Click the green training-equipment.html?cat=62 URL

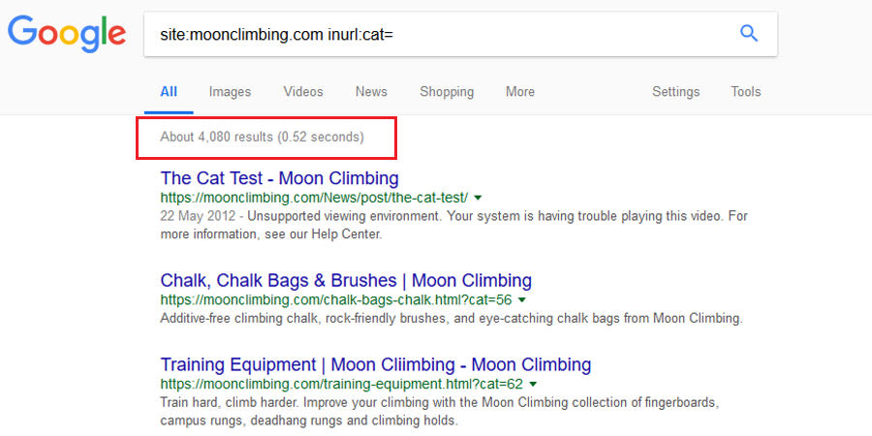tap(341, 385)
